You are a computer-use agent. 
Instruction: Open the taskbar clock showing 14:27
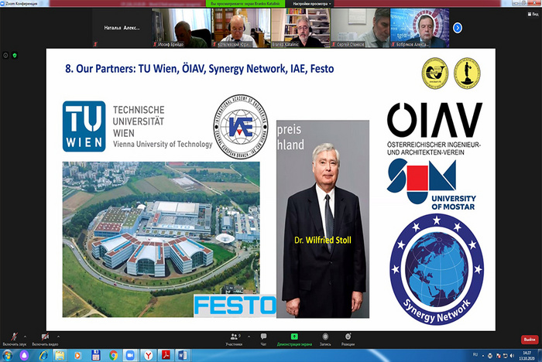(527, 356)
